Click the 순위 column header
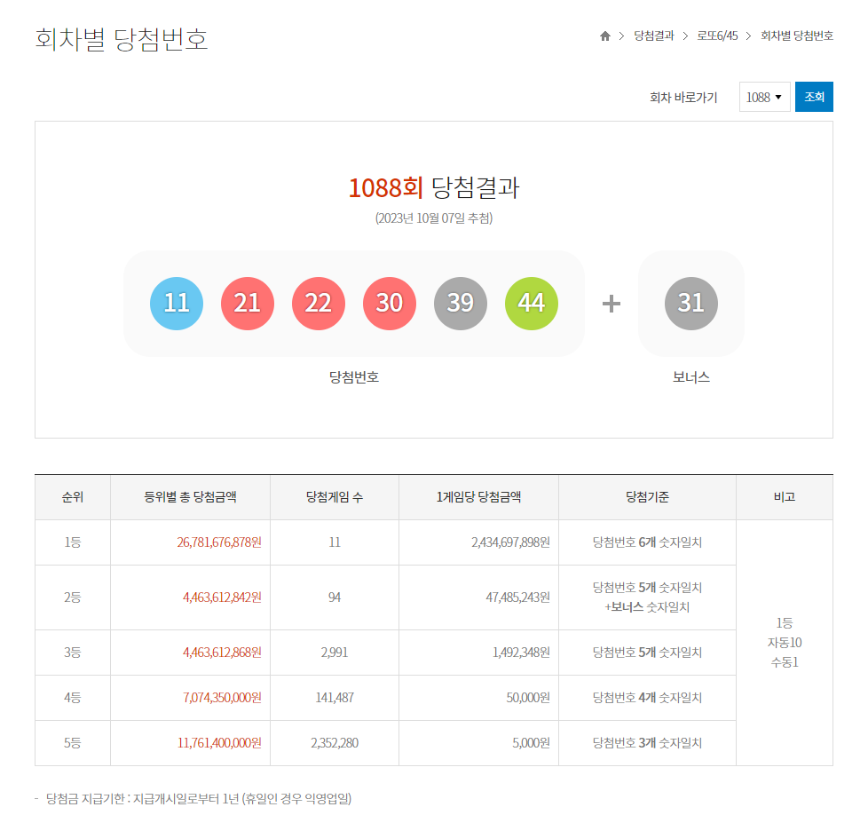868x815 pixels. 73,497
